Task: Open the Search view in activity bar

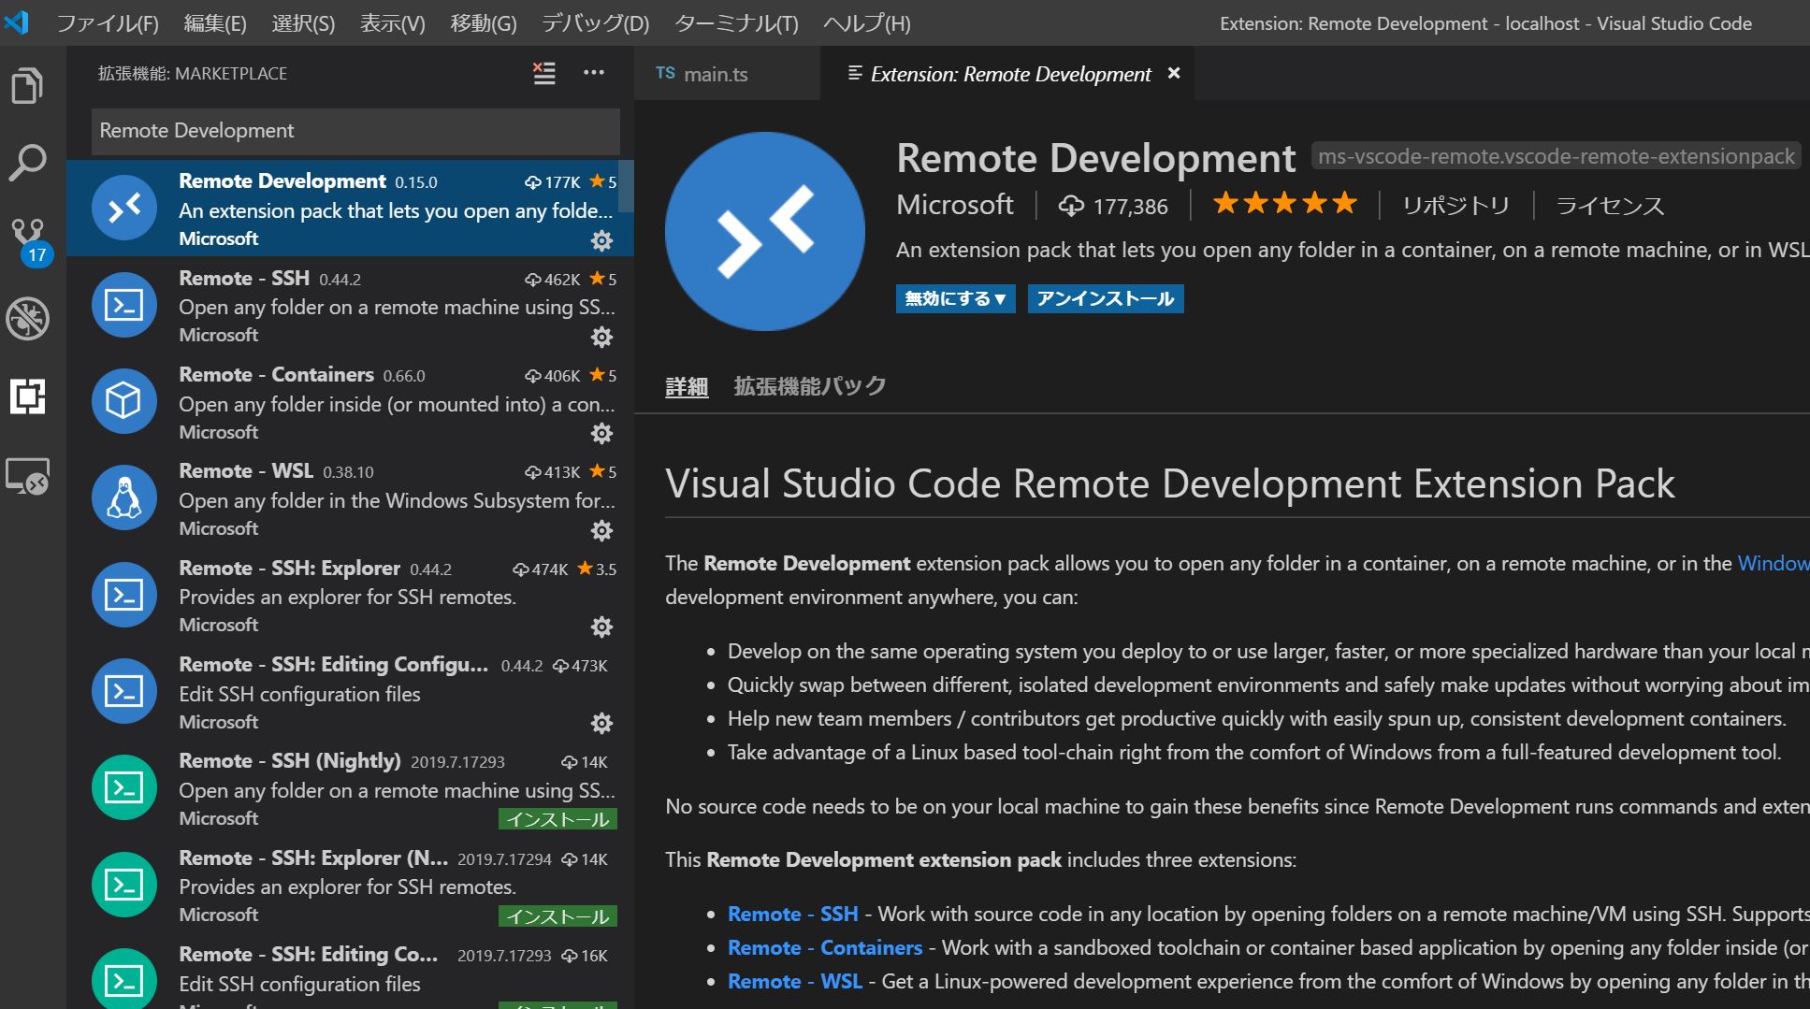Action: point(28,163)
